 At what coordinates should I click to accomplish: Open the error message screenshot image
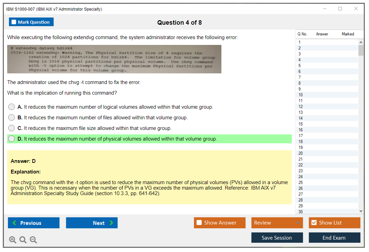[114, 59]
